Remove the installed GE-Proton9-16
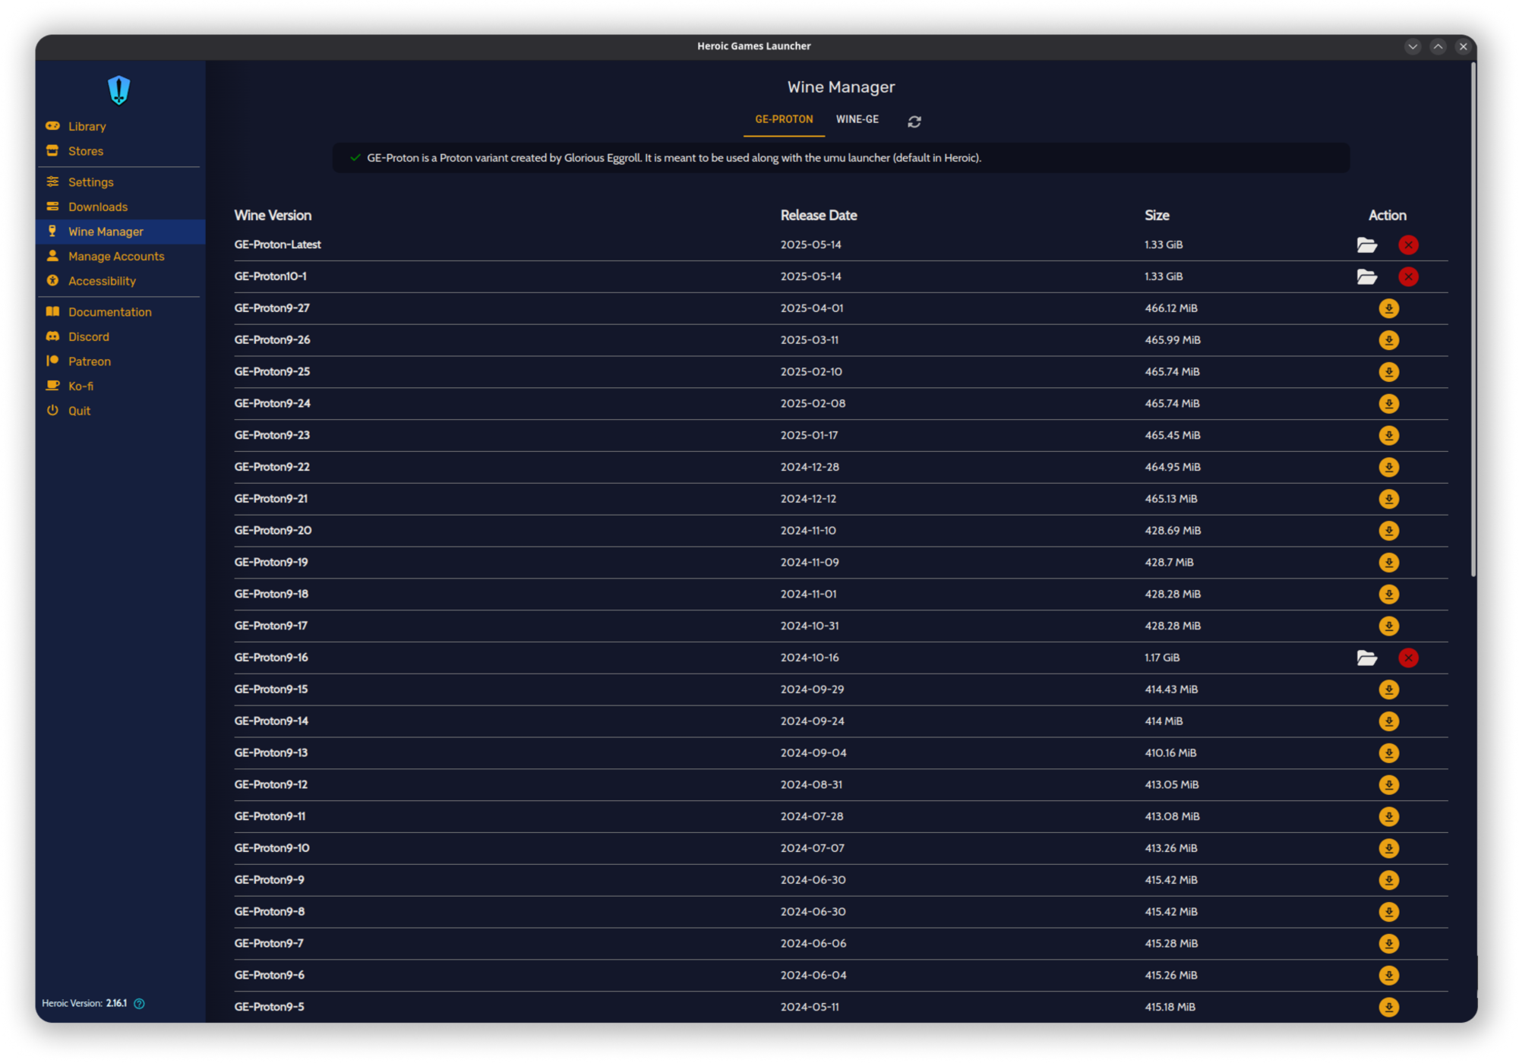The width and height of the screenshot is (1519, 1063). pyautogui.click(x=1408, y=658)
